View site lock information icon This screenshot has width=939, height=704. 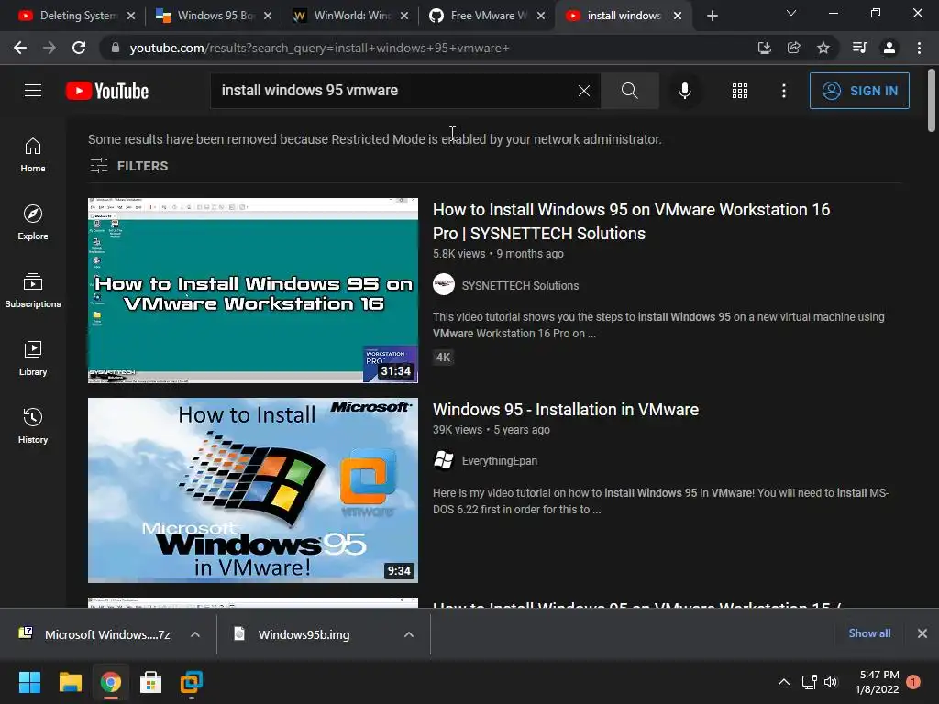coord(116,48)
